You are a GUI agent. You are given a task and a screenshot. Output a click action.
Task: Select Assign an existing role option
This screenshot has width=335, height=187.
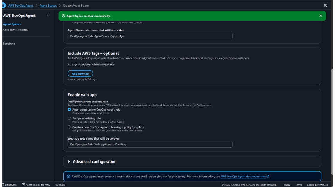[69, 118]
